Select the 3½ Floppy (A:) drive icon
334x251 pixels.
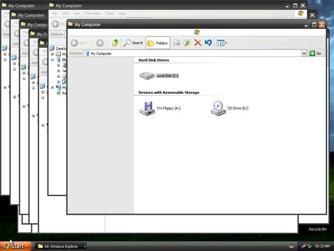point(147,109)
